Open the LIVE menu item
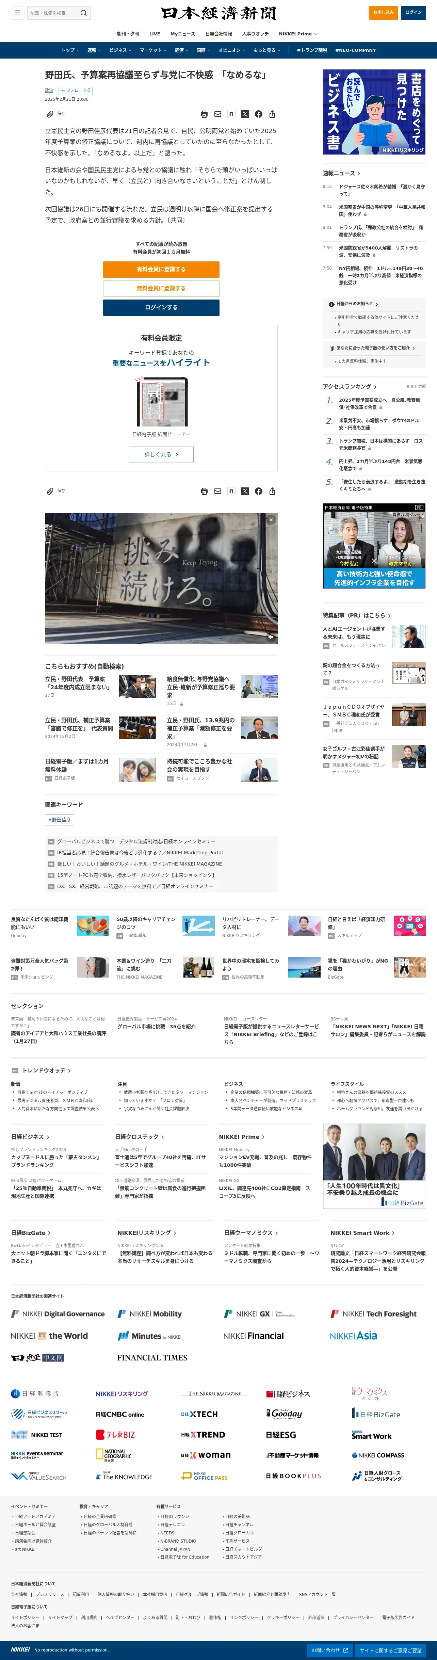 coord(155,34)
